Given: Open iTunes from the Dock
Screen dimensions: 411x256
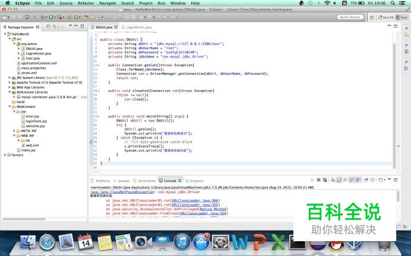Looking at the screenshot, I should tap(182, 242).
